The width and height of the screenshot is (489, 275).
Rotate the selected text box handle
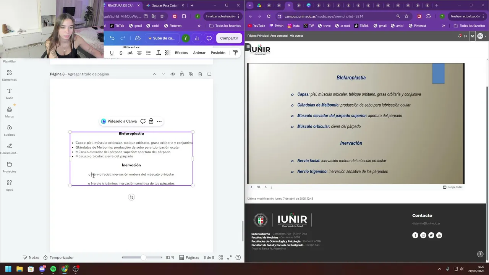131,197
